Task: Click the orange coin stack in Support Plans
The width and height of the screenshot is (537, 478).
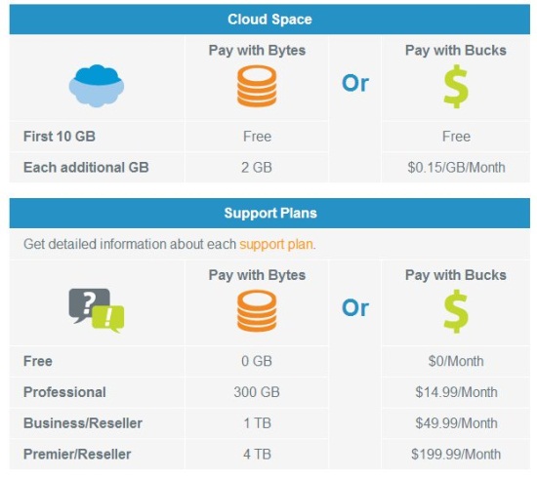Action: click(x=257, y=310)
